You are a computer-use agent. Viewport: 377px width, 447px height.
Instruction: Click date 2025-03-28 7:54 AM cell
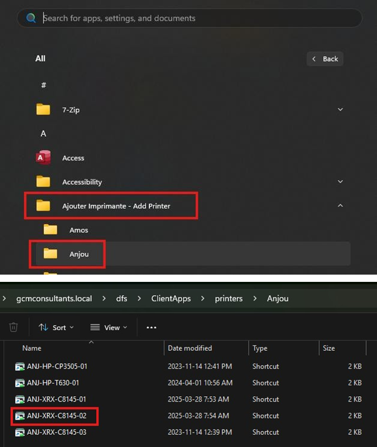point(198,416)
